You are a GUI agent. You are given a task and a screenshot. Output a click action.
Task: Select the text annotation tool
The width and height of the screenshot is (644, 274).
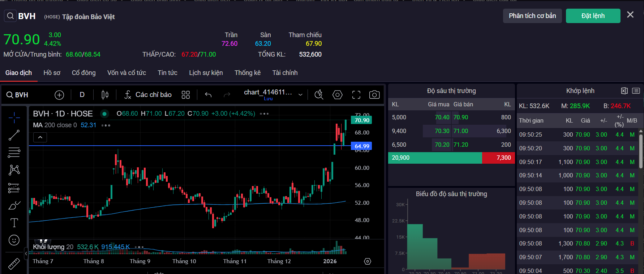point(14,223)
